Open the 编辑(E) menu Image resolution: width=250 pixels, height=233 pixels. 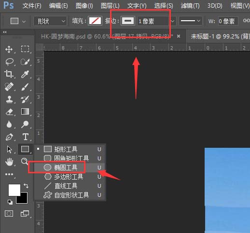pos(58,6)
